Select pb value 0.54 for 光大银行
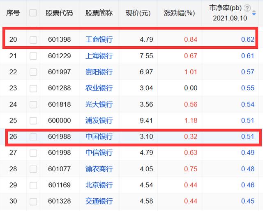263x211 pixels. tap(248, 104)
